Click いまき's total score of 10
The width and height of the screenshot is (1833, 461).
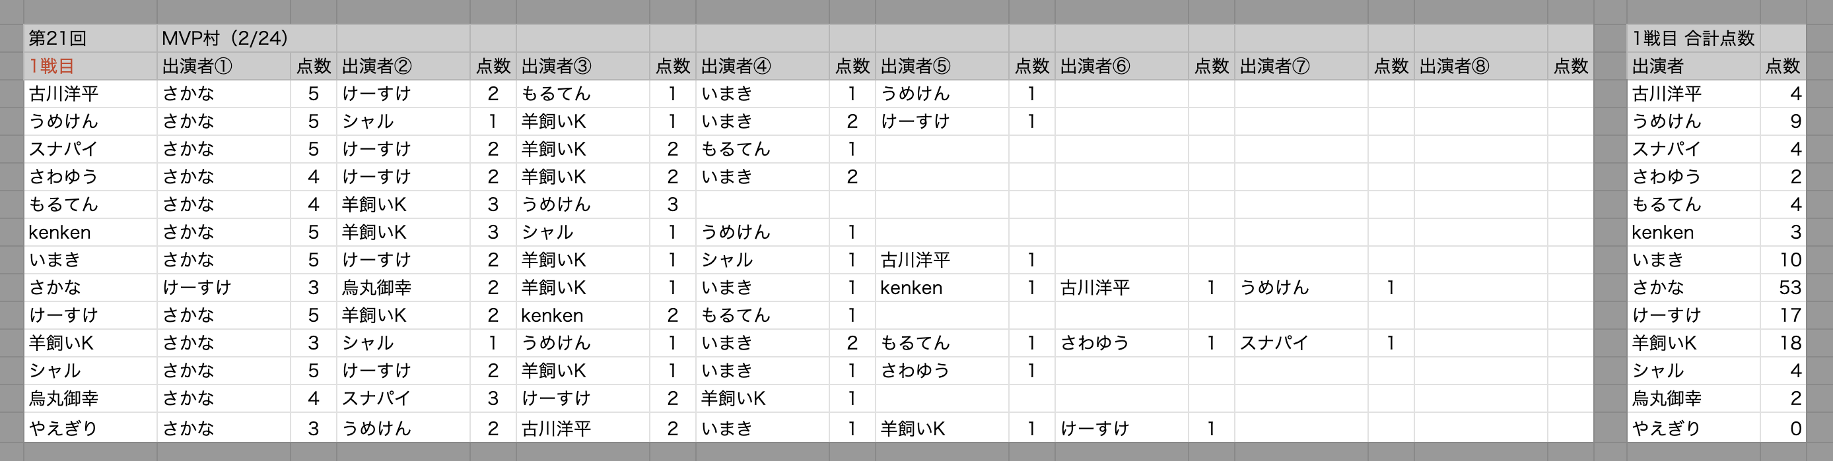(x=1789, y=260)
